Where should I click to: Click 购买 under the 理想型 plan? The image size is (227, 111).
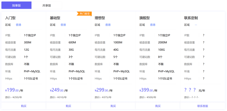click(113, 106)
